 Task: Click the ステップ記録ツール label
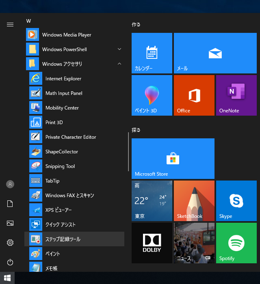click(x=63, y=239)
